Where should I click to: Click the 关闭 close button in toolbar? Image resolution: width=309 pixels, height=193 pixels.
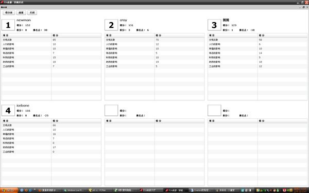click(x=32, y=12)
